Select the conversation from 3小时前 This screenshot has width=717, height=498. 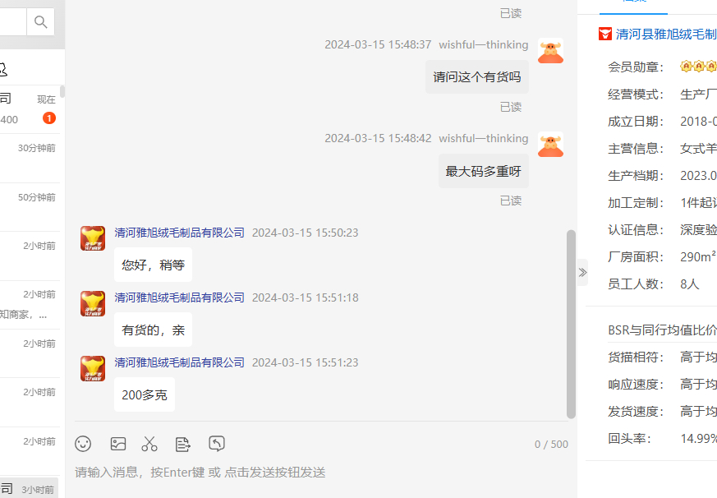(30, 488)
